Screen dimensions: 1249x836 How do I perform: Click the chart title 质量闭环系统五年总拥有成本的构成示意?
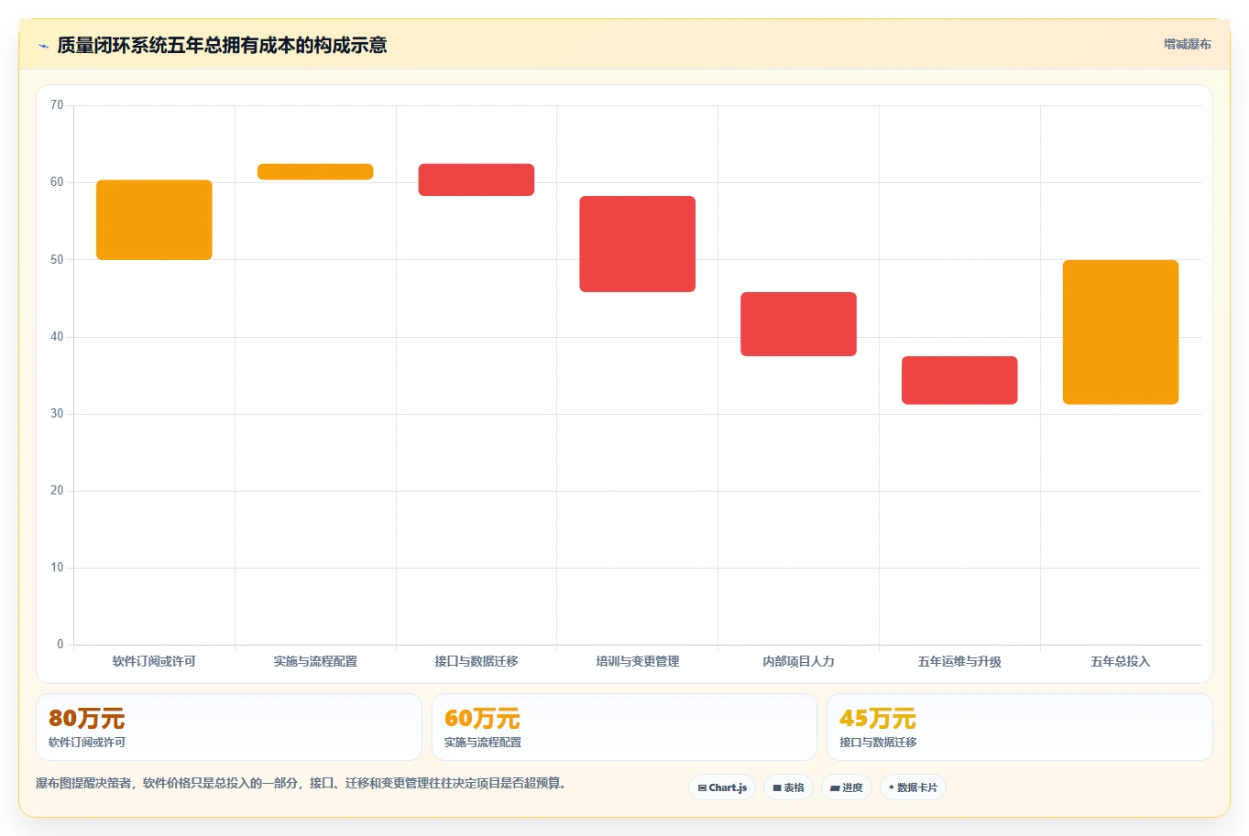tap(222, 45)
